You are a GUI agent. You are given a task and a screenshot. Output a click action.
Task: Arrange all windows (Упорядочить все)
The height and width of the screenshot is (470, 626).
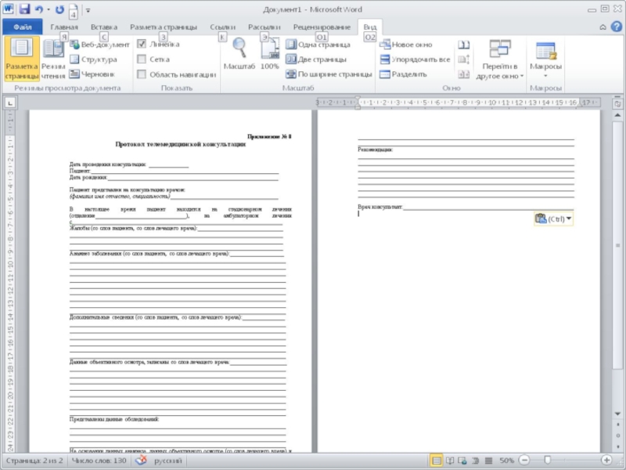[x=415, y=60]
